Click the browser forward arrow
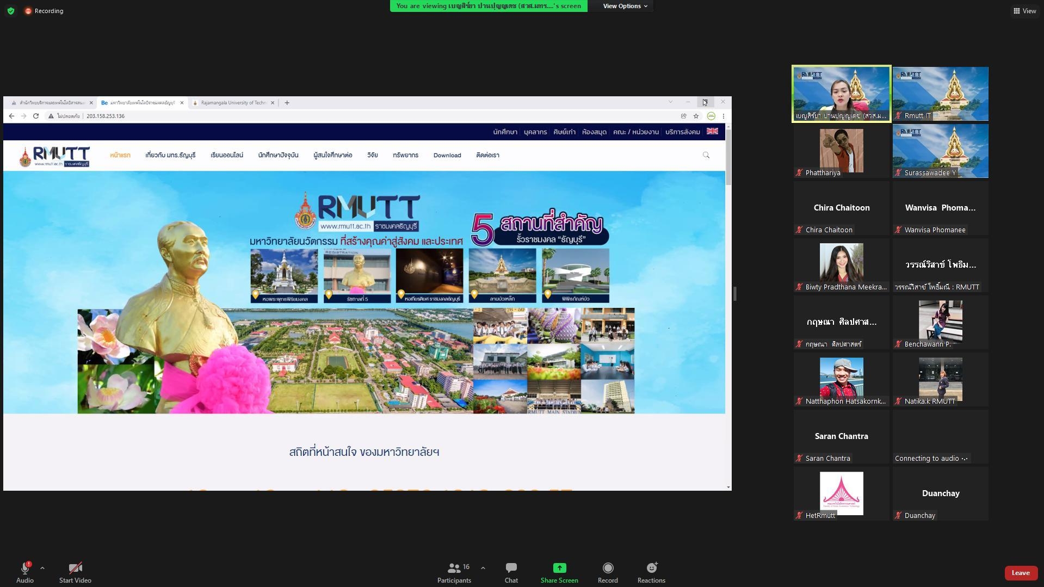 click(23, 116)
